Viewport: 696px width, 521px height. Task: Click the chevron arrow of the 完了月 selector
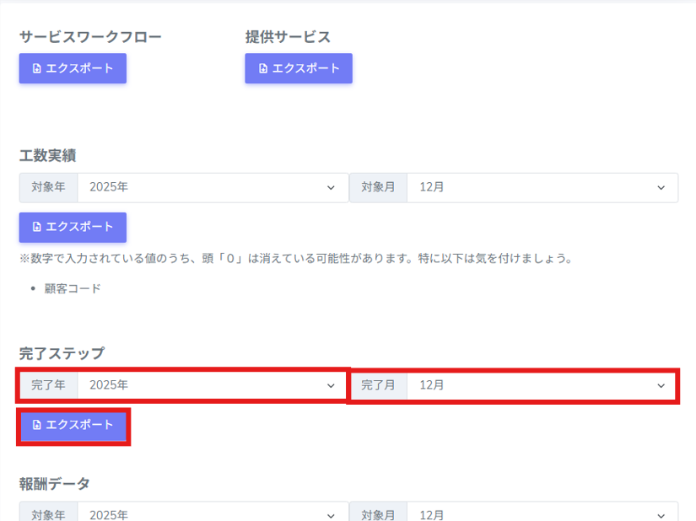(661, 385)
